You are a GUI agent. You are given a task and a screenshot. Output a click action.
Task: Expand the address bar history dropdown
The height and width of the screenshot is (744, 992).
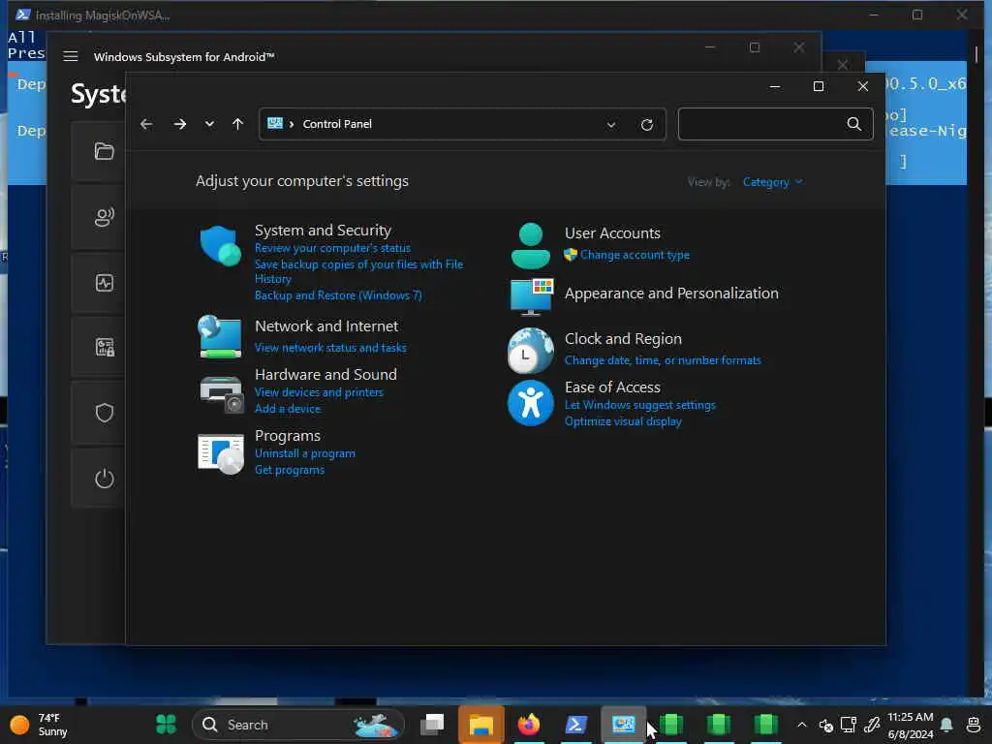(611, 125)
